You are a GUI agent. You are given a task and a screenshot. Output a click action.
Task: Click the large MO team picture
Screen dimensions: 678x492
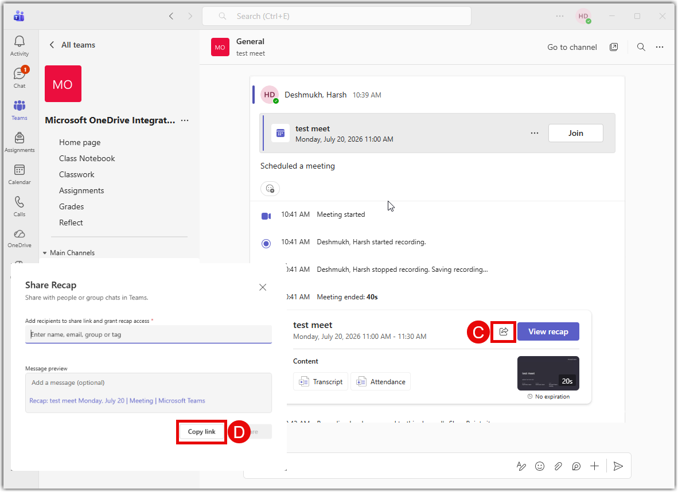[63, 84]
